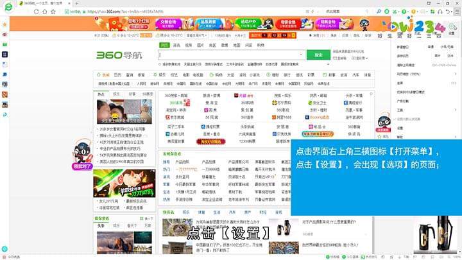Choose 全屏 in the main menu
Screen dimensions: 462x260
pyautogui.click(x=426, y=83)
